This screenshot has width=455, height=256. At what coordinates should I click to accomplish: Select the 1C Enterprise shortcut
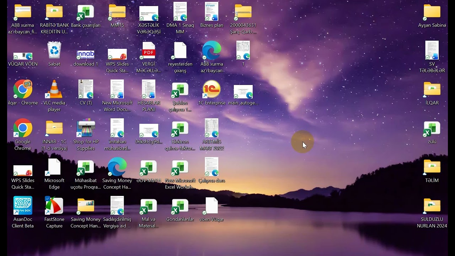[212, 89]
